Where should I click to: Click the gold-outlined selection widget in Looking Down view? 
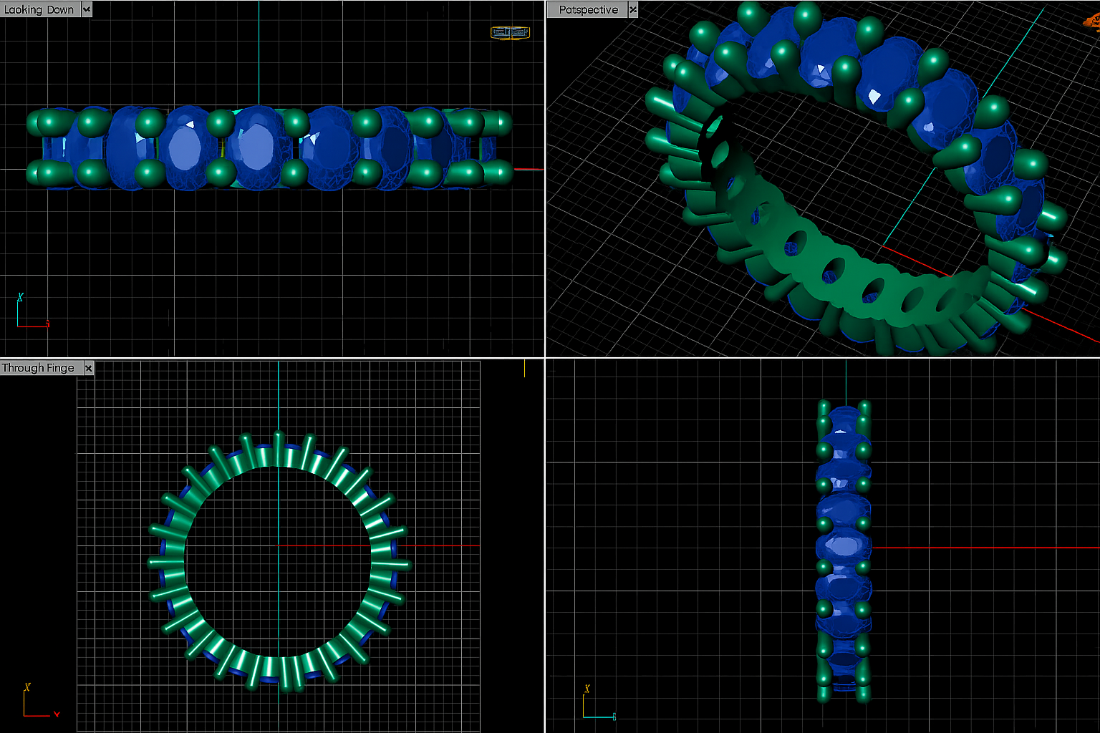coord(509,31)
